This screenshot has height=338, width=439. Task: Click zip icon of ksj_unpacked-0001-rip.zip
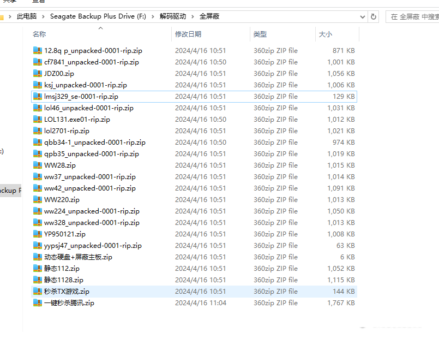click(38, 85)
